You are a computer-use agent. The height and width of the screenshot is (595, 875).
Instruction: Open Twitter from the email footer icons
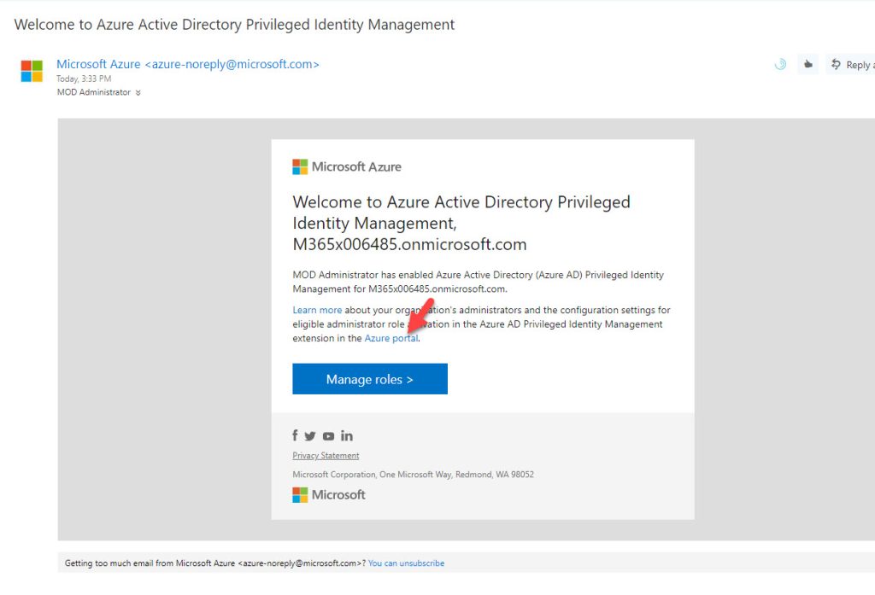(x=310, y=435)
